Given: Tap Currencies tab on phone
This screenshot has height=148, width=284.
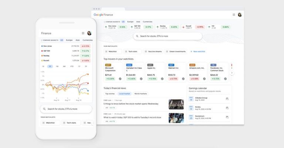Looking at the screenshot, I should [x=88, y=40].
